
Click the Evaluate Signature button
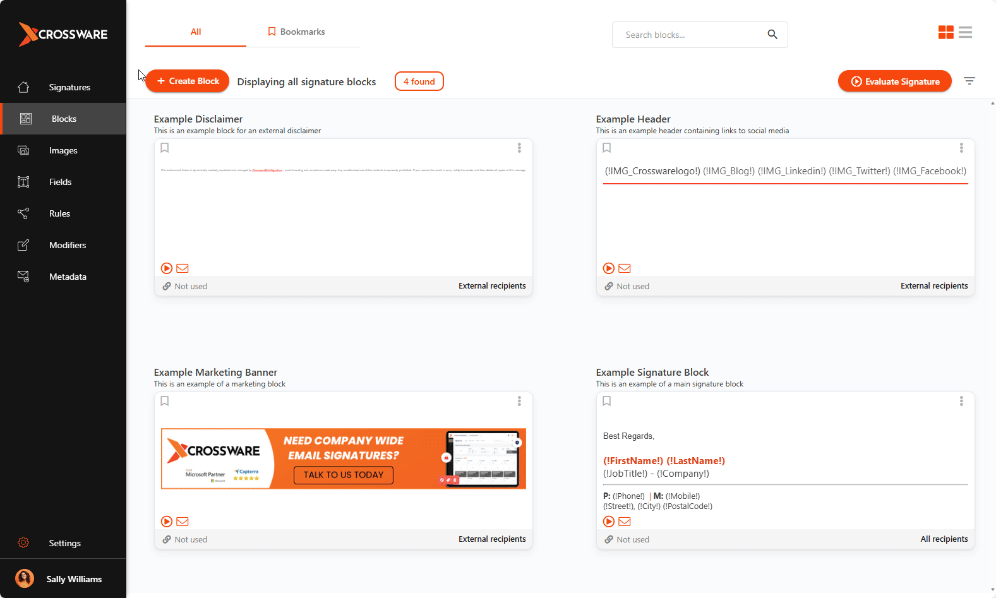click(x=894, y=81)
